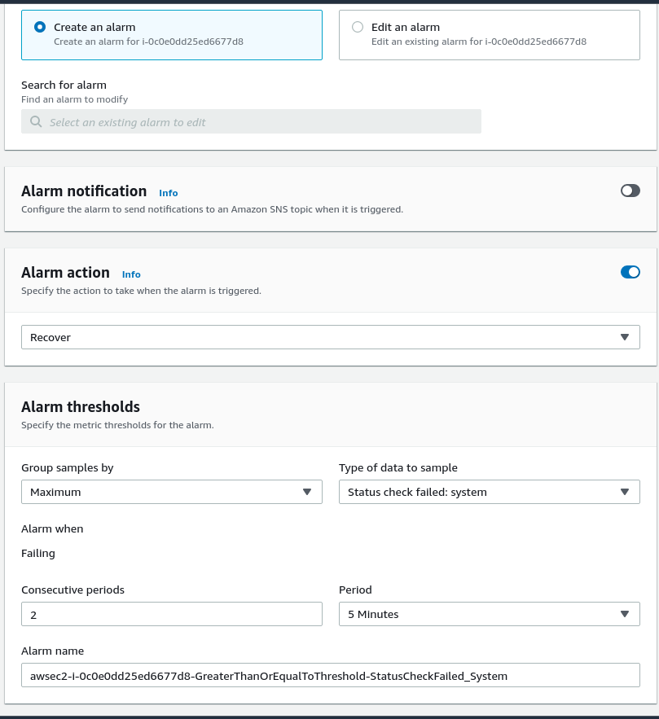This screenshot has width=659, height=719.
Task: Focus the Consecutive periods input field
Action: 171,614
